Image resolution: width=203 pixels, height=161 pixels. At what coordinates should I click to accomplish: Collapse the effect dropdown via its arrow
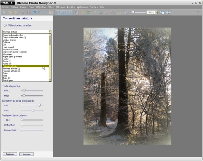[50, 32]
